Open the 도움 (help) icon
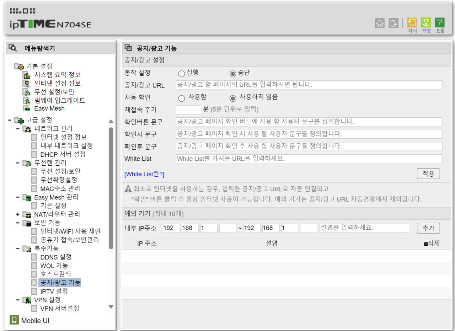This screenshot has width=455, height=331. pyautogui.click(x=440, y=23)
